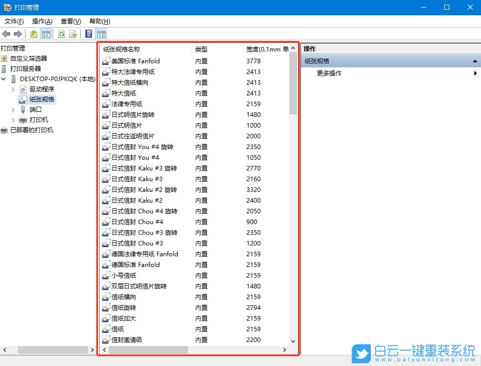Open the 查看(V) menu

[69, 21]
